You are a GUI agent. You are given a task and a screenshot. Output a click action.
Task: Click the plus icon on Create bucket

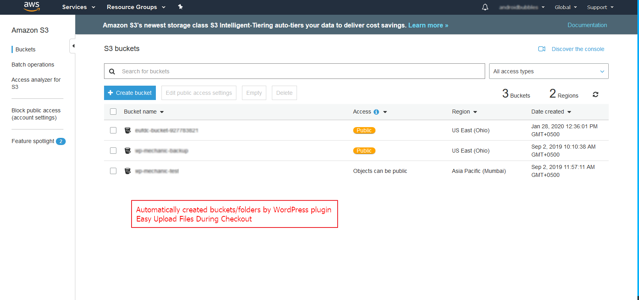[x=110, y=93]
